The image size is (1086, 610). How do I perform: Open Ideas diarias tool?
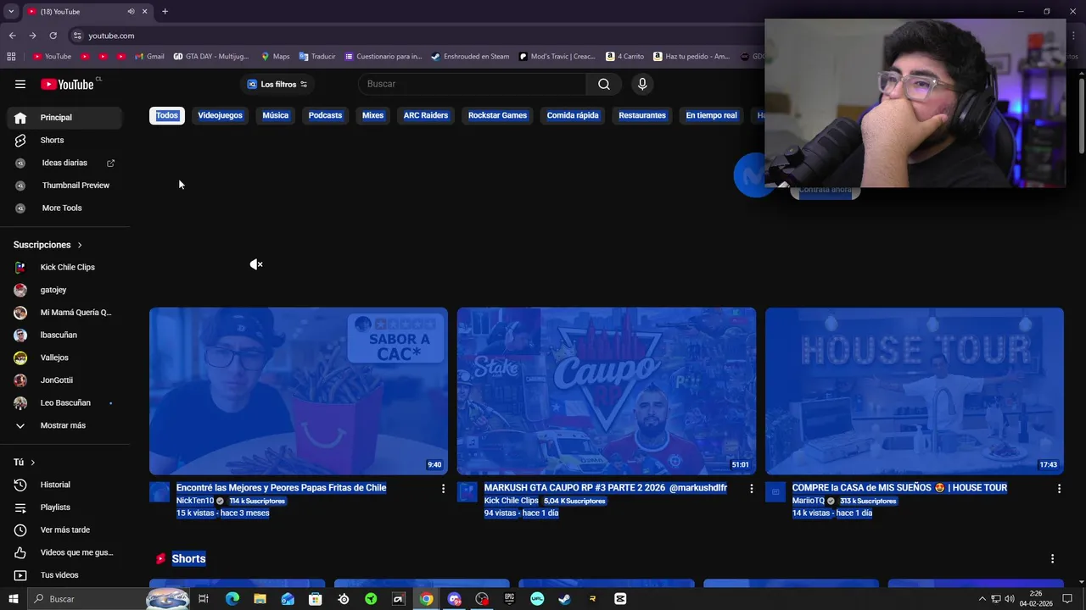[64, 163]
